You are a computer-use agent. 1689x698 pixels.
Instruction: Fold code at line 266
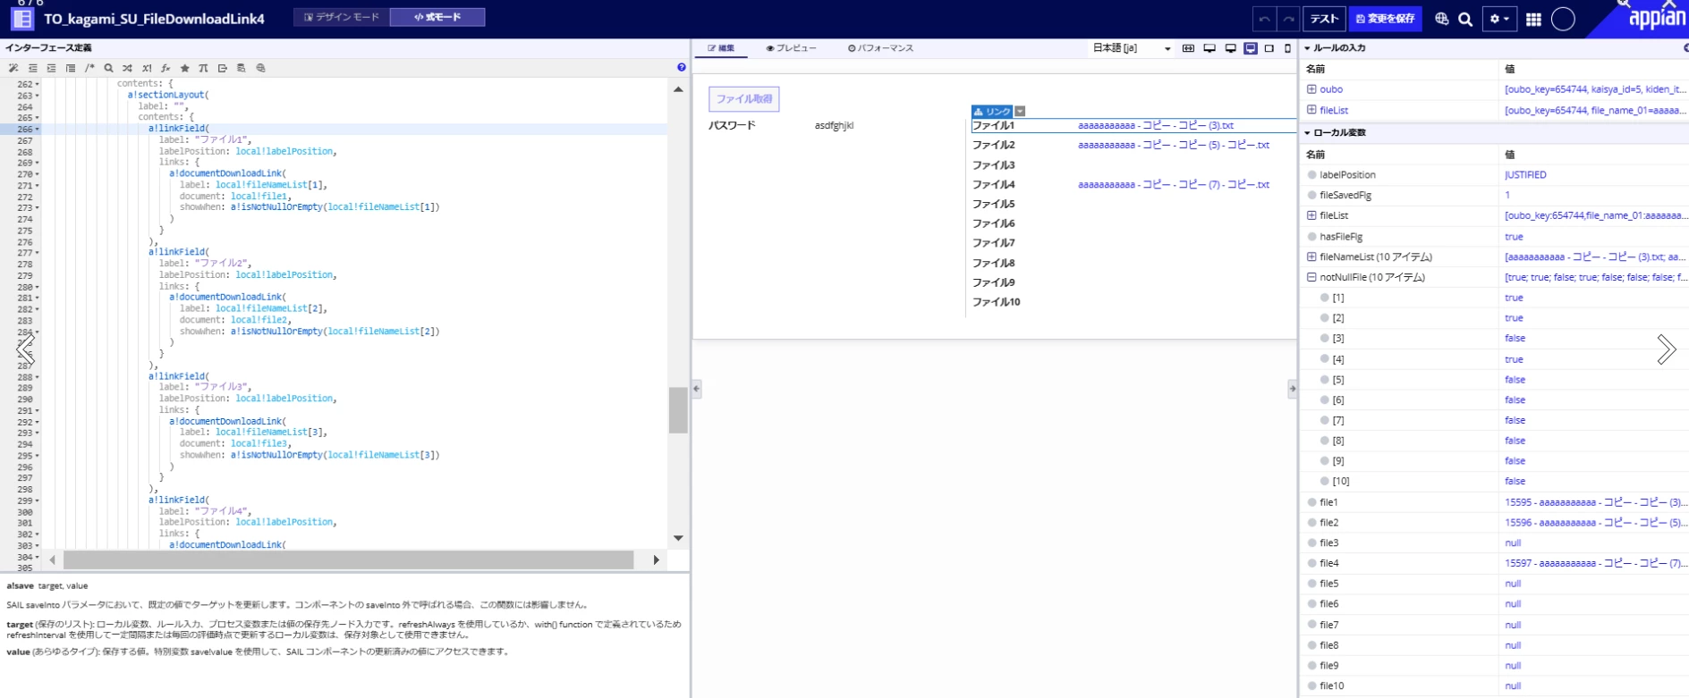pos(38,130)
